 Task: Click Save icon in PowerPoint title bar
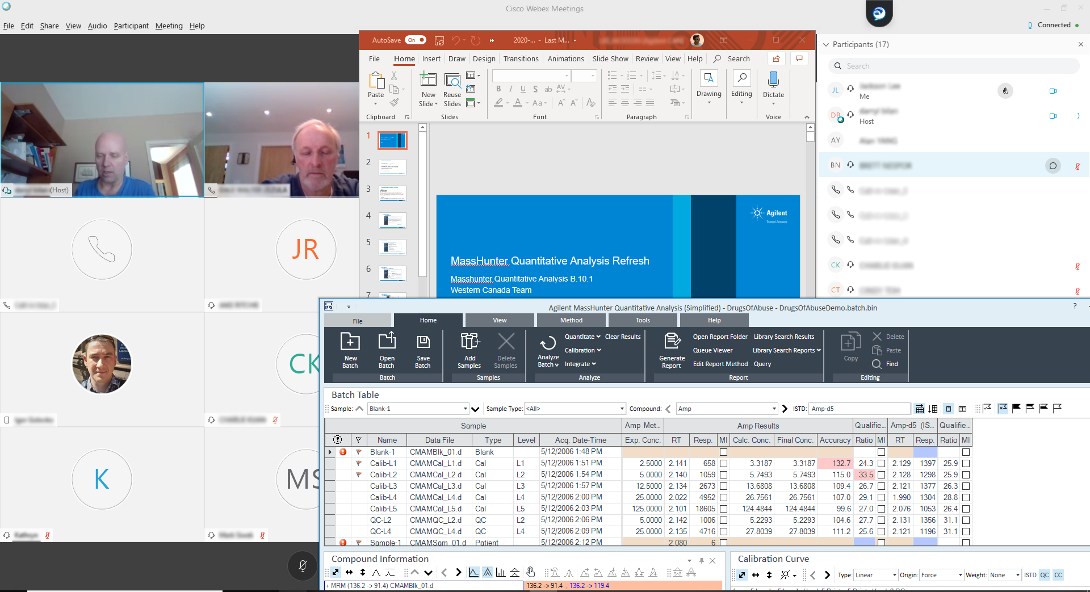point(439,40)
